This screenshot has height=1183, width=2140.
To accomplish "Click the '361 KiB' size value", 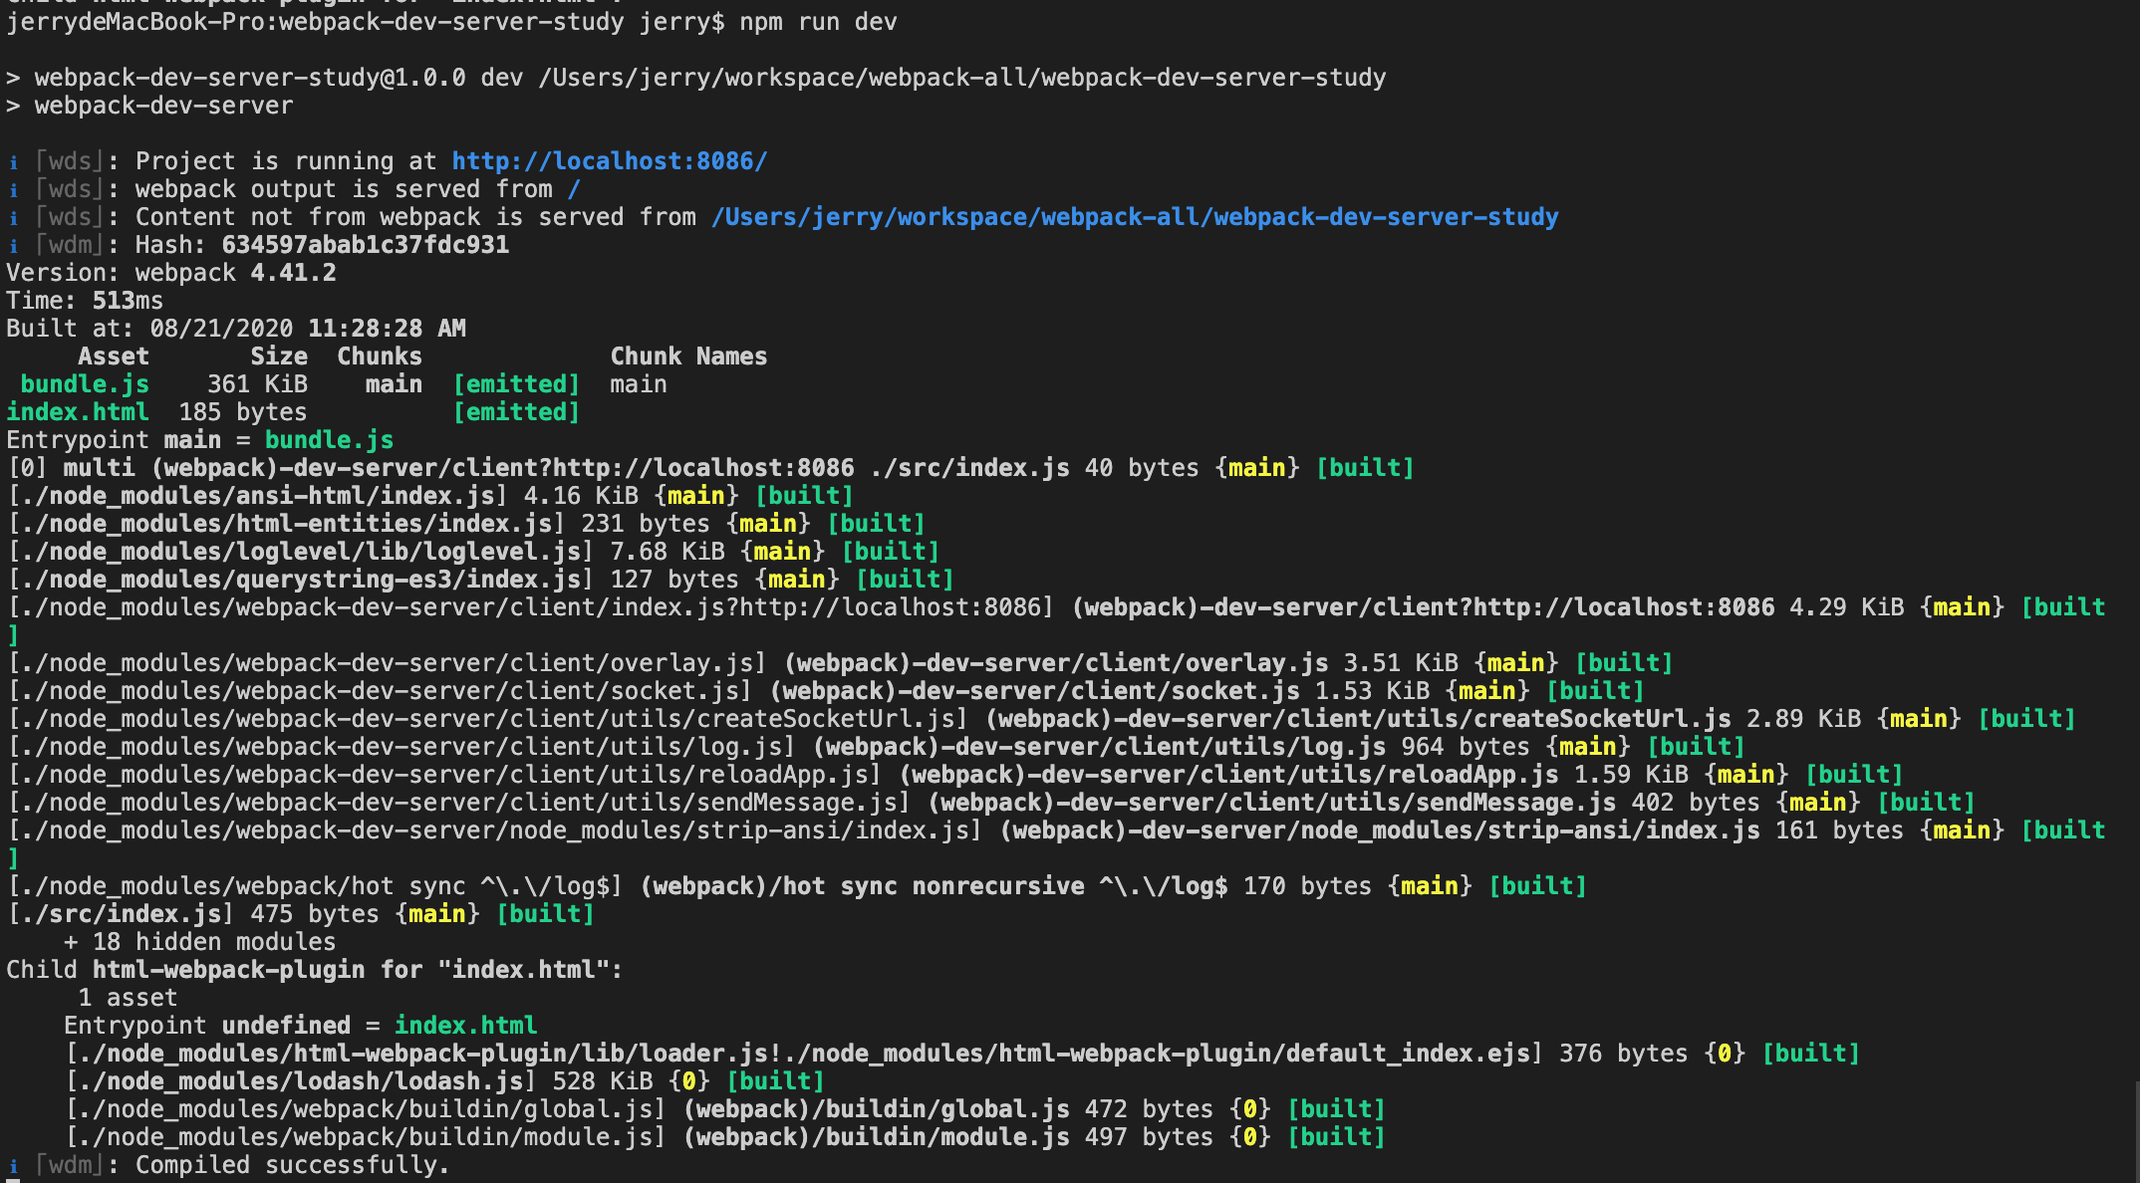I will click(257, 384).
